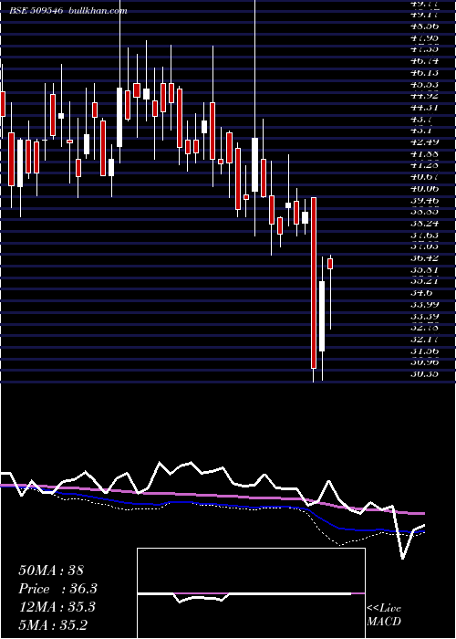
Task: Click the tall white candle near chart's right end
Action: click(322, 316)
